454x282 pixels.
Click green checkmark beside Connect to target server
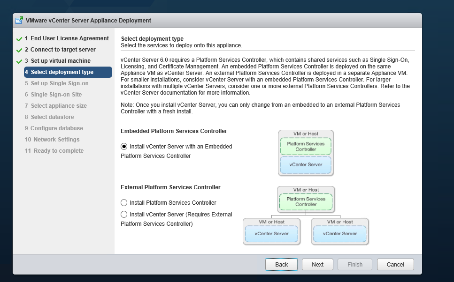tap(19, 50)
